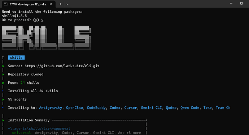Click 'Need to install the following packages' line
This screenshot has height=135, width=249.
(x=42, y=12)
